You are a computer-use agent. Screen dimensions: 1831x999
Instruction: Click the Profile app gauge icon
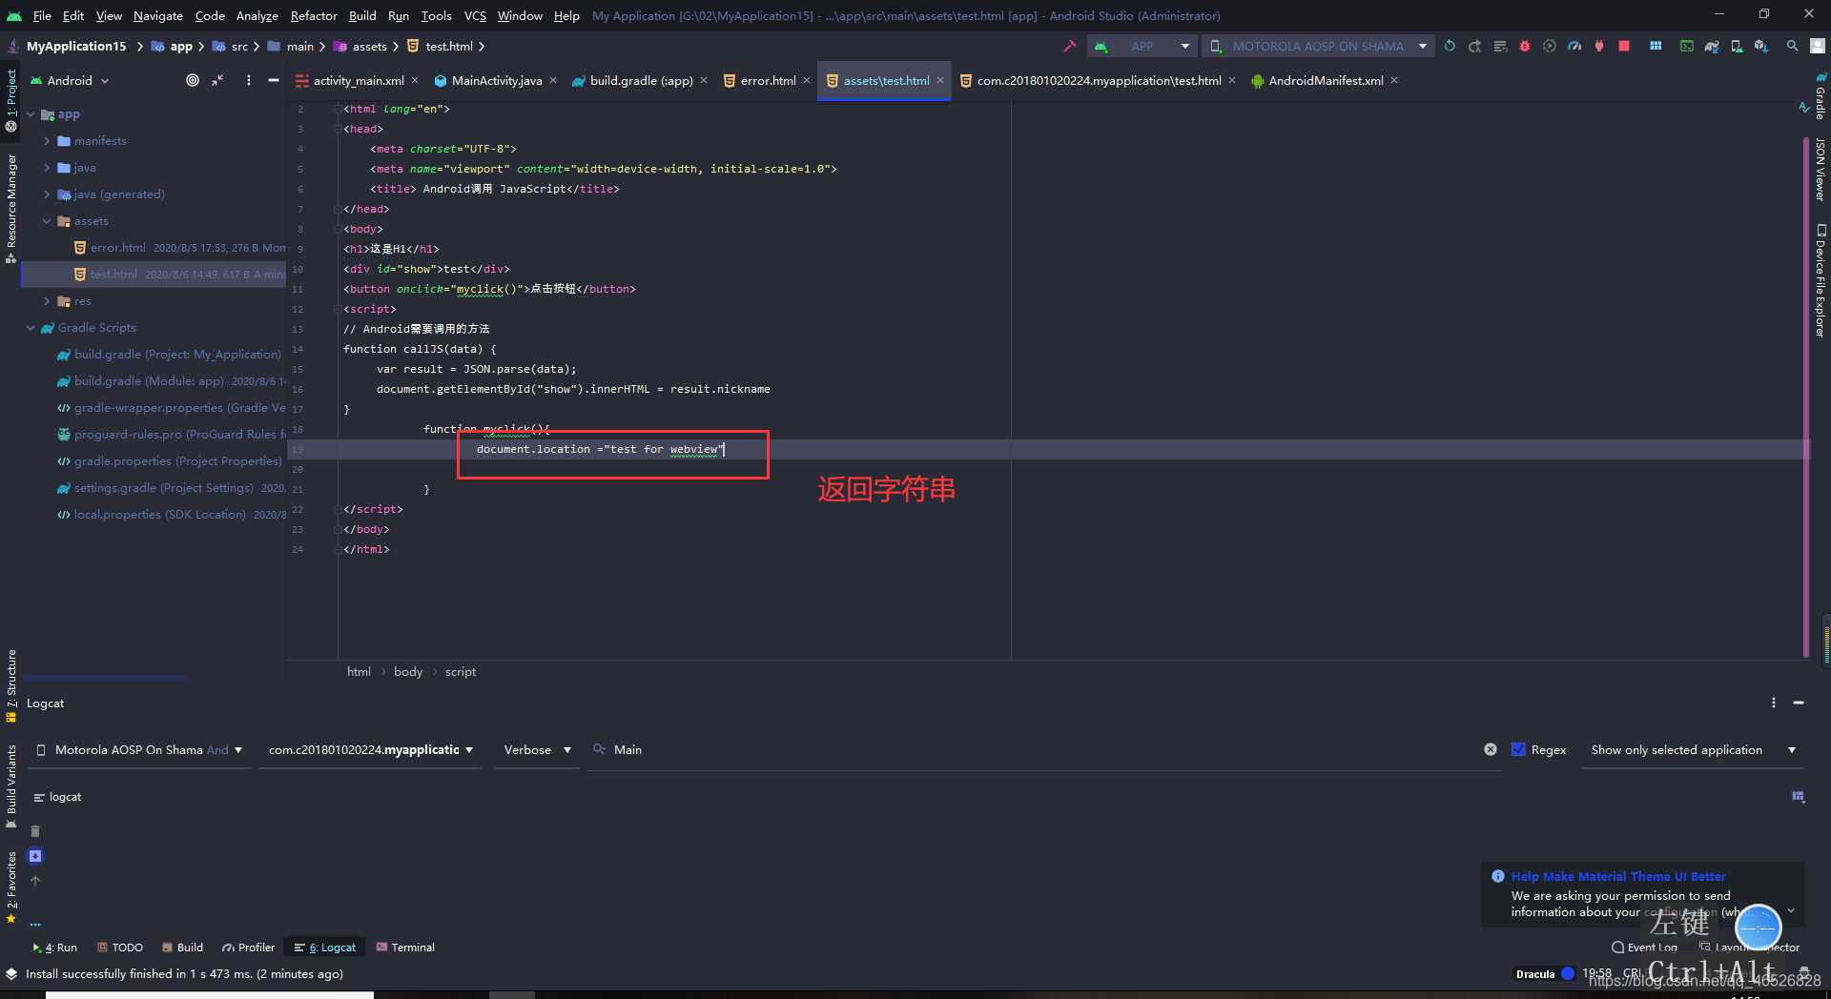tap(1574, 46)
